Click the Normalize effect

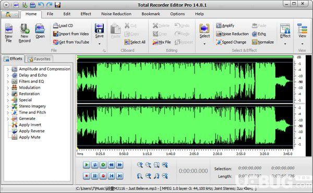tap(263, 42)
